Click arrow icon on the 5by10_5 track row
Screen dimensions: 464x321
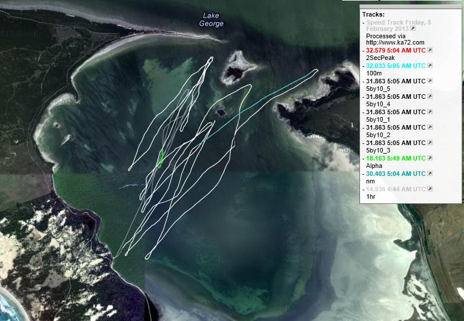tap(430, 82)
